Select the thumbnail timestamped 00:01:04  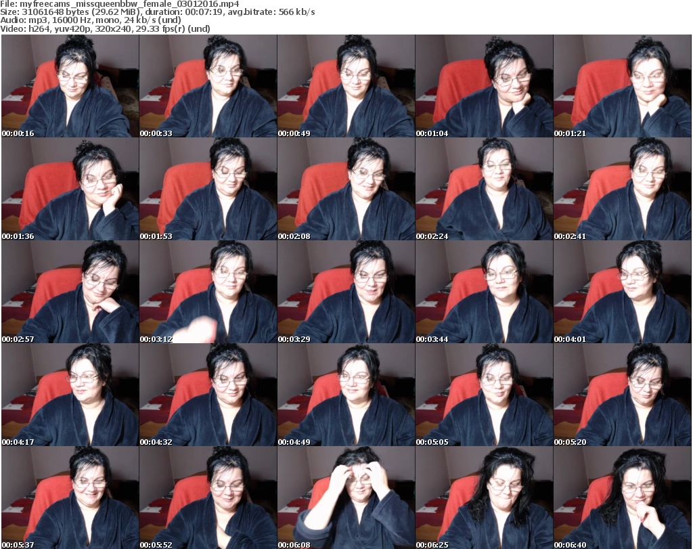484,86
